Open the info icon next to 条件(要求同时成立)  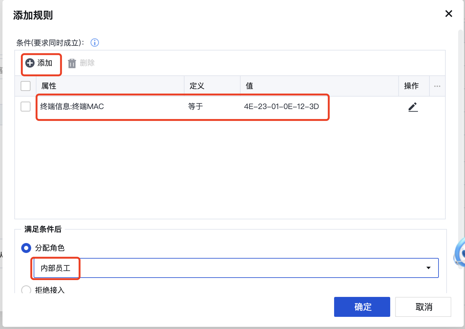point(95,43)
